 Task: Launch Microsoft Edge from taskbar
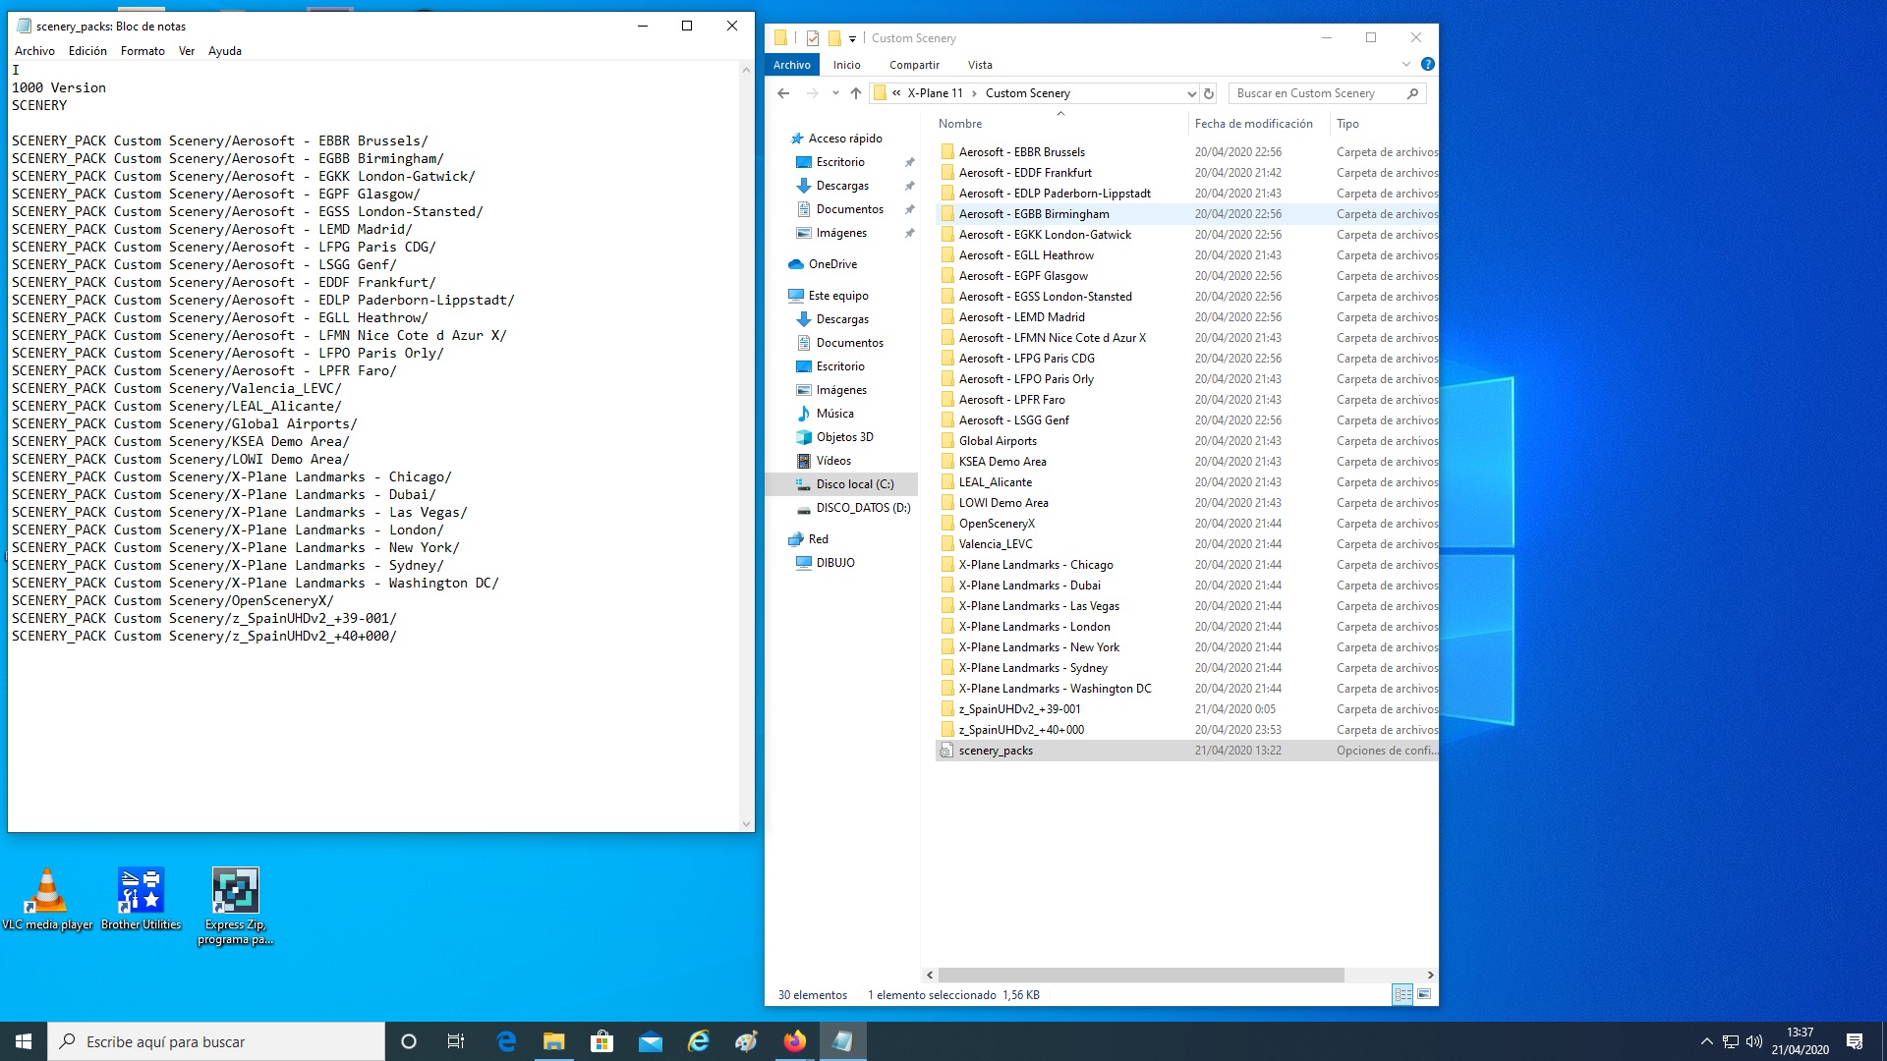506,1041
